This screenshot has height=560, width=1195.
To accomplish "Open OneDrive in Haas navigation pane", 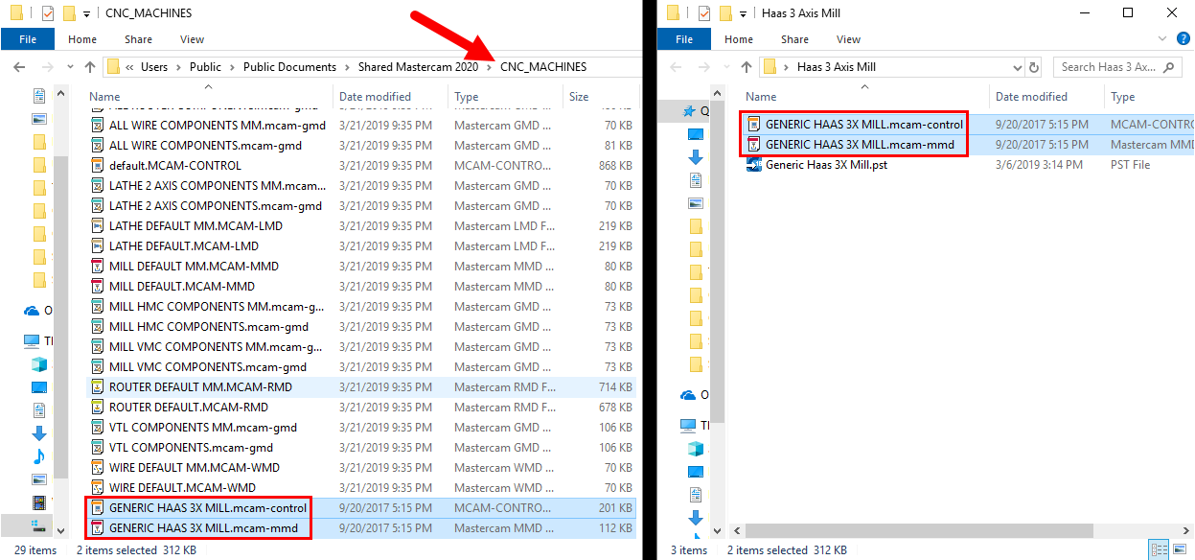I will pyautogui.click(x=695, y=395).
